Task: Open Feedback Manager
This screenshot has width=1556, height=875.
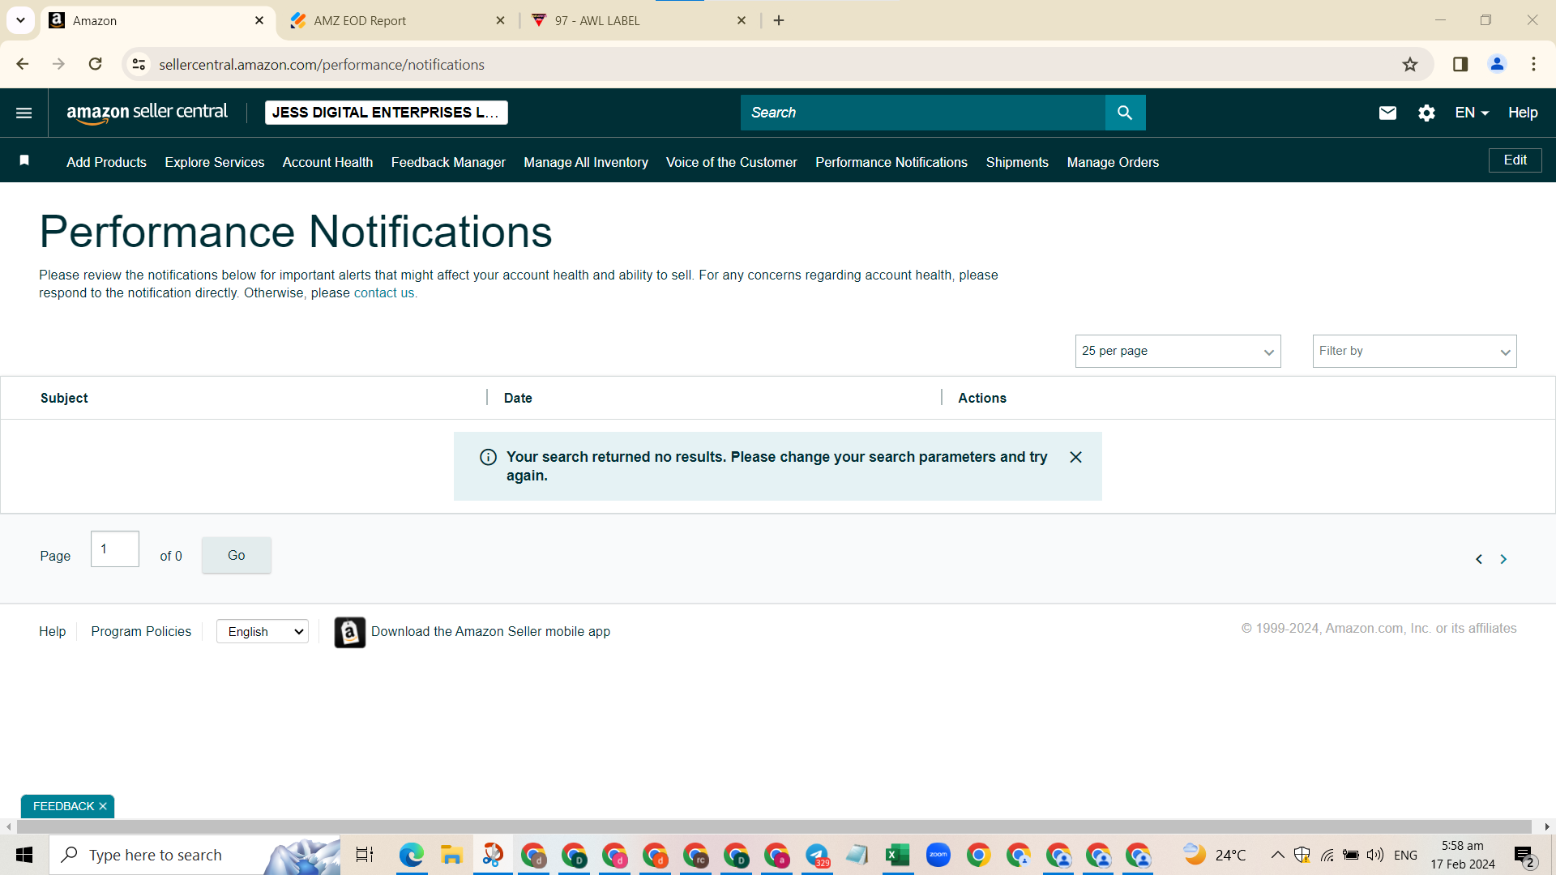Action: click(448, 162)
